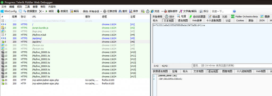
Task: Expand the 浏览 browser dropdown arrow
Action: tap(162, 11)
